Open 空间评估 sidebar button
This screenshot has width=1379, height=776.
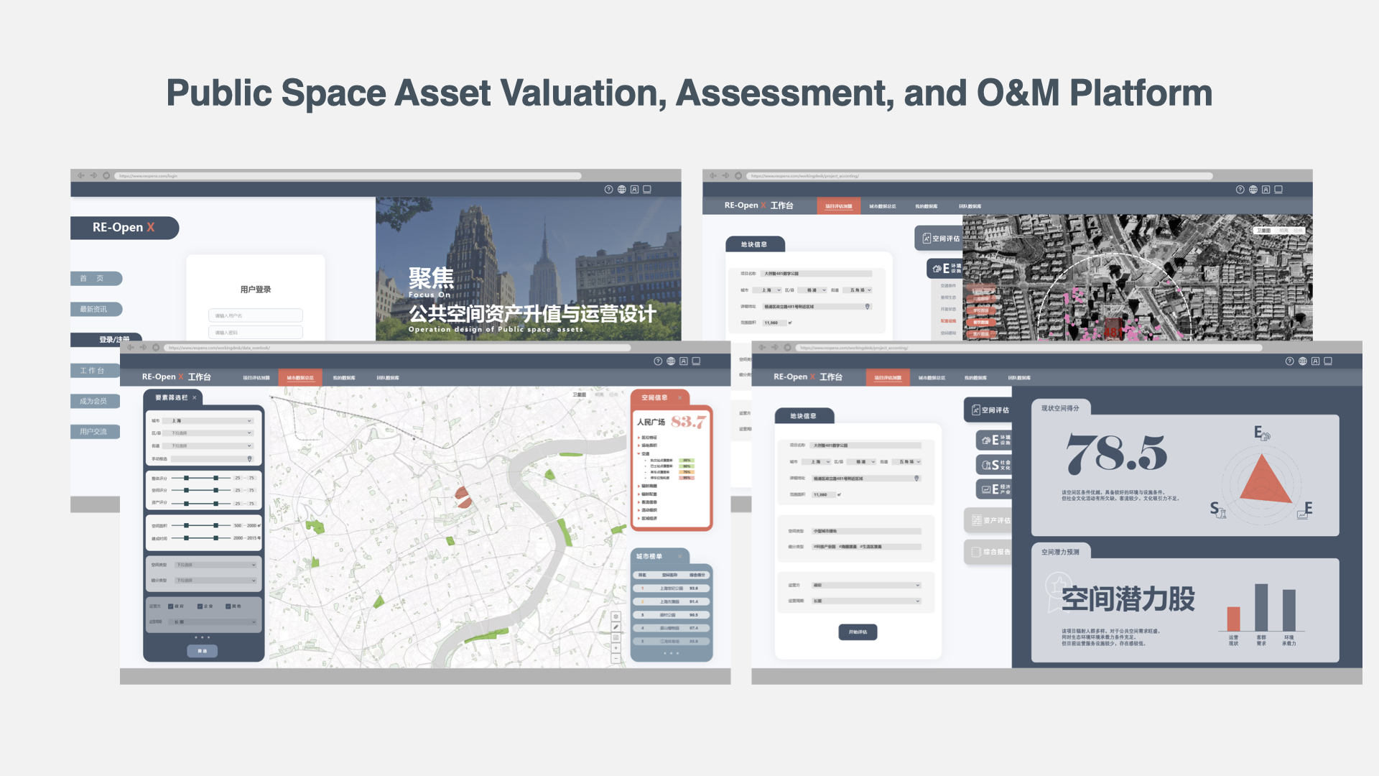coord(990,410)
